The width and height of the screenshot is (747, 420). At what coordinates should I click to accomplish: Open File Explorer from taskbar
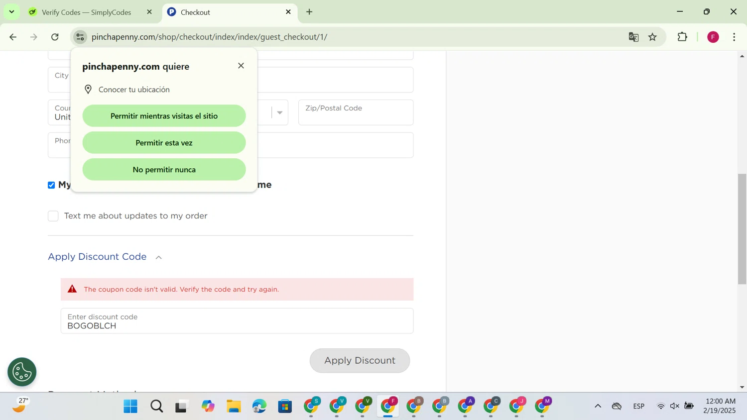pyautogui.click(x=234, y=407)
